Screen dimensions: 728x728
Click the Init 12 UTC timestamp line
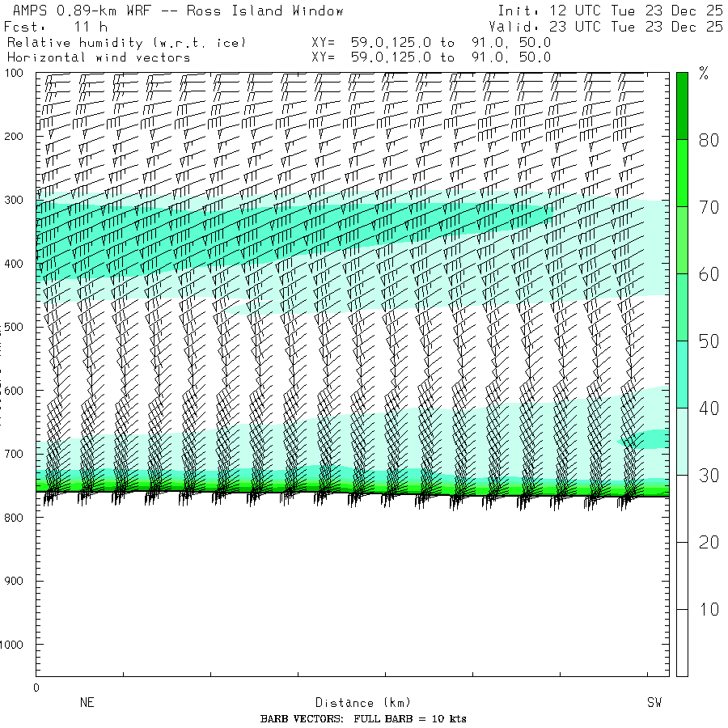coord(610,11)
